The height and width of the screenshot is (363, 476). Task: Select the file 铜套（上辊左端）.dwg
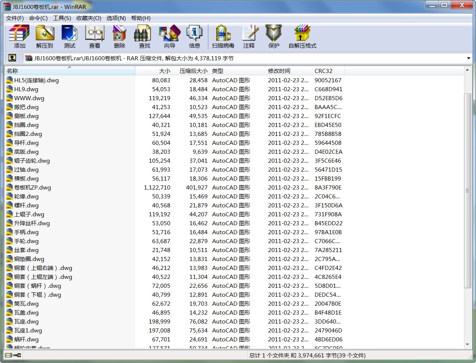pos(43,277)
